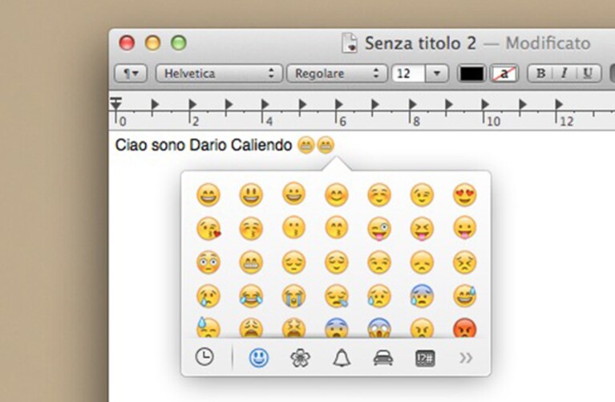The image size is (615, 402).
Task: Click the Modificato status in title bar
Action: [x=548, y=43]
